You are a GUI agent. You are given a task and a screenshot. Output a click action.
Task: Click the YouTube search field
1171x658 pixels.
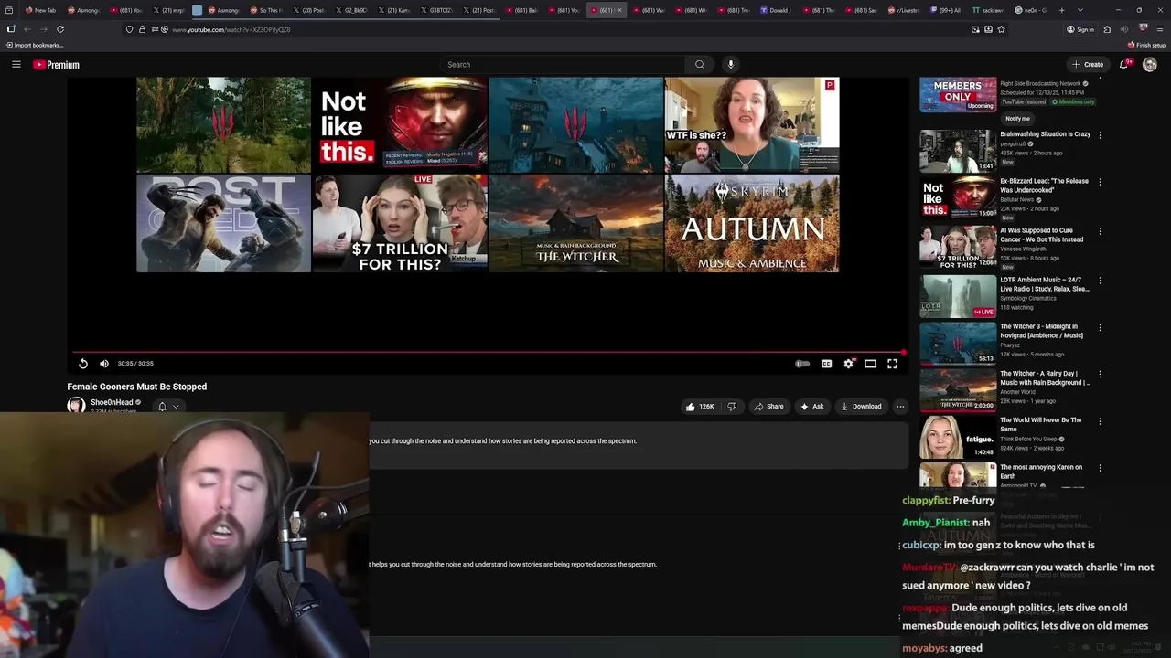click(563, 64)
